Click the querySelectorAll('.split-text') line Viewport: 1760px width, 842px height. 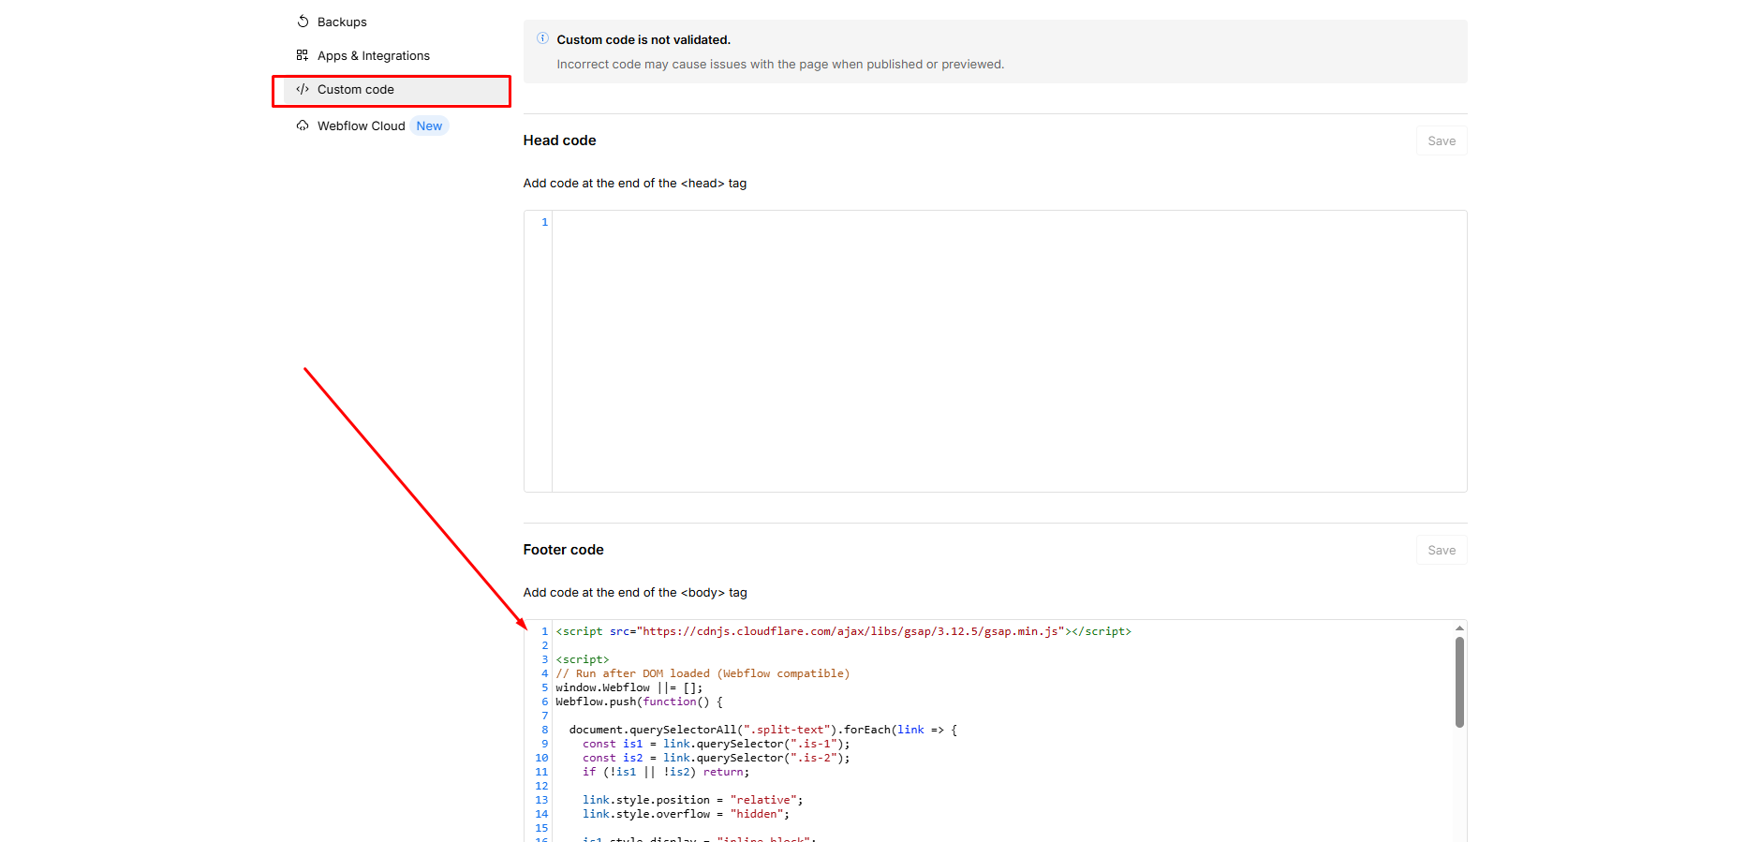762,730
